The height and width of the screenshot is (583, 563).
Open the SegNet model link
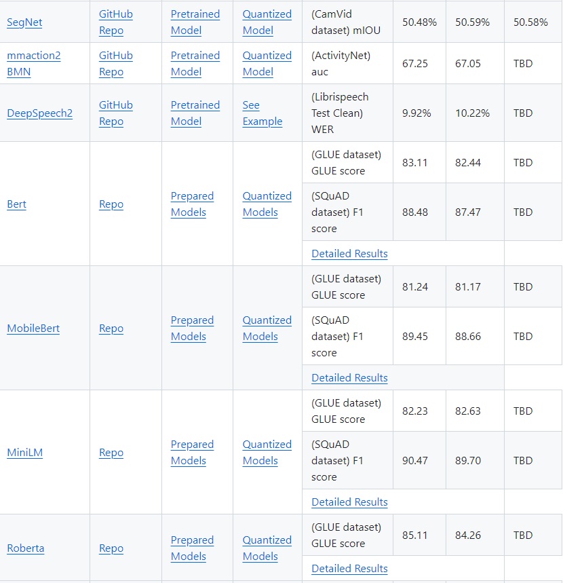(24, 22)
